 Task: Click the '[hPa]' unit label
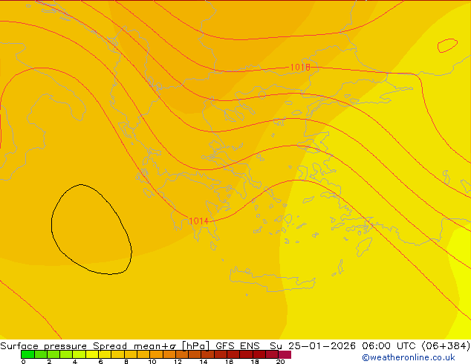(195, 346)
